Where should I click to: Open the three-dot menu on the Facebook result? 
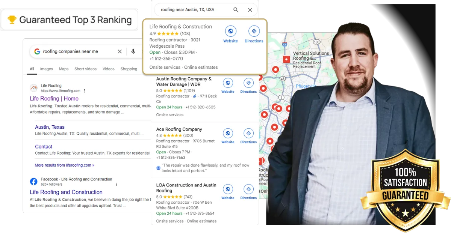[116, 184]
